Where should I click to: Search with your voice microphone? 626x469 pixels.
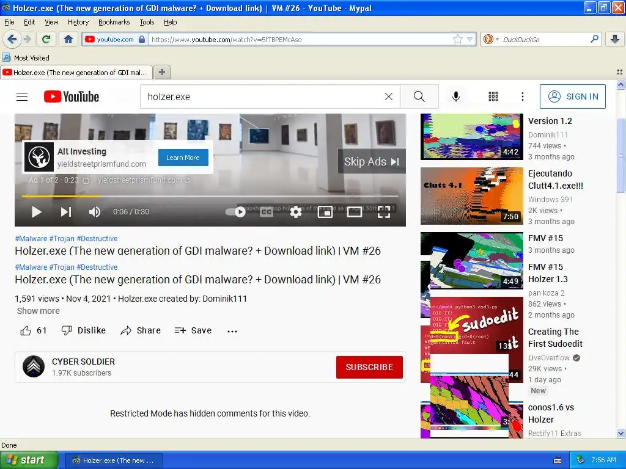pos(456,96)
